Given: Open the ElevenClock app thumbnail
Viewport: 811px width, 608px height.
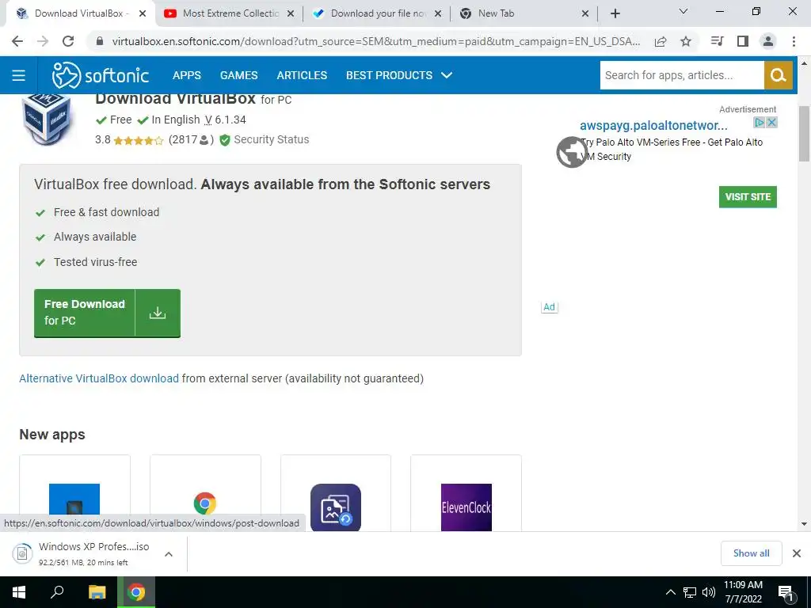Looking at the screenshot, I should (466, 507).
